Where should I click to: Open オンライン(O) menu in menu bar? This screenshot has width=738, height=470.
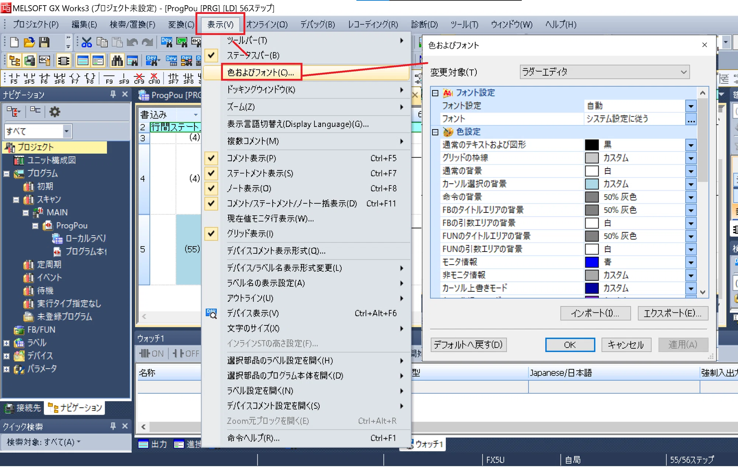coord(267,24)
